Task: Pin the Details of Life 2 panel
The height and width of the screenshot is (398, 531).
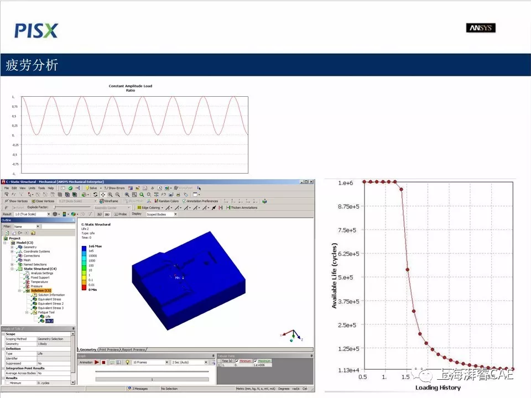Action: click(73, 328)
